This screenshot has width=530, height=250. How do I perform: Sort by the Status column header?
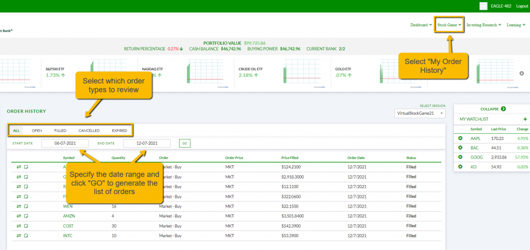[411, 158]
